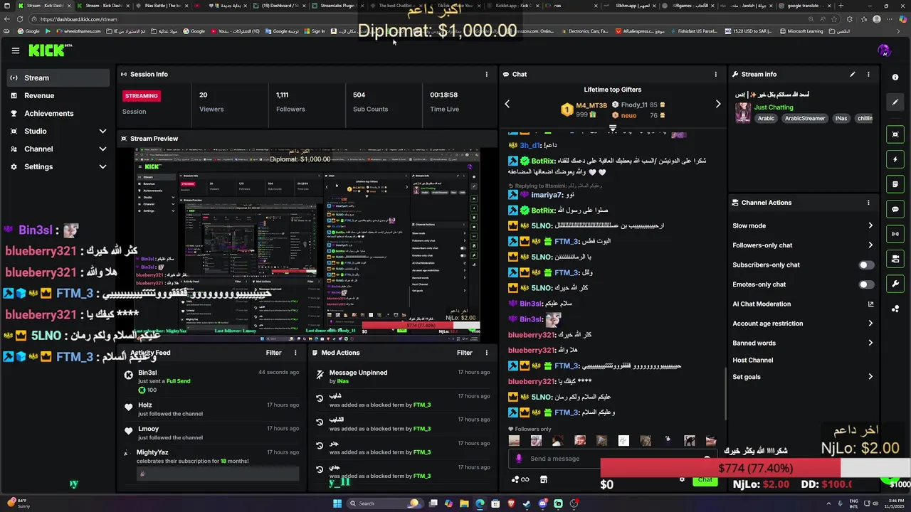Click the document note icon in right rail
Screen dimensions: 911x512
[895, 184]
